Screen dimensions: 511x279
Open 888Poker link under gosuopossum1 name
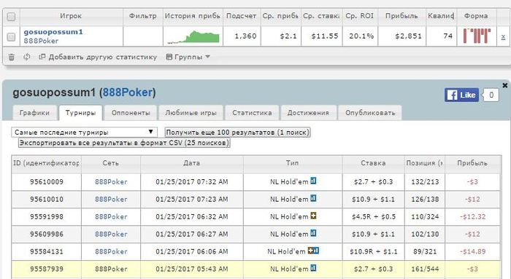41,41
